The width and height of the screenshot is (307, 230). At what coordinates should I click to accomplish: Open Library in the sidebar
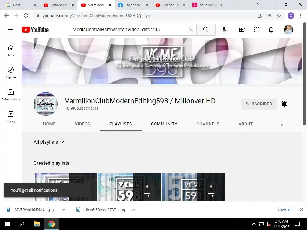pos(11,117)
